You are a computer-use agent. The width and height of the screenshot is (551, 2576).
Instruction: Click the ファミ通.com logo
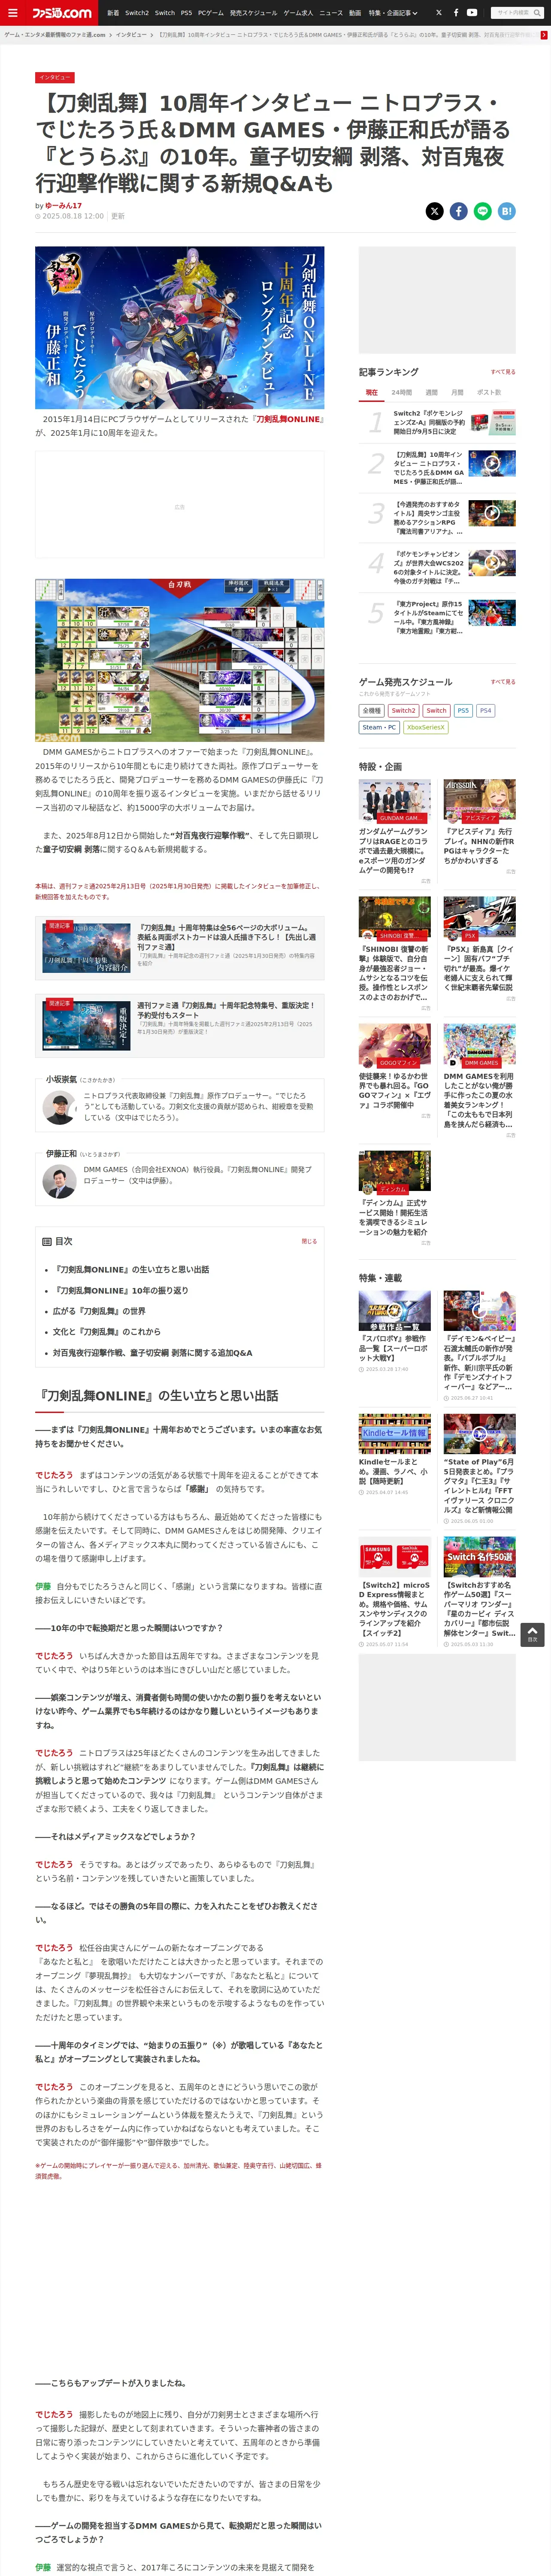pos(61,13)
